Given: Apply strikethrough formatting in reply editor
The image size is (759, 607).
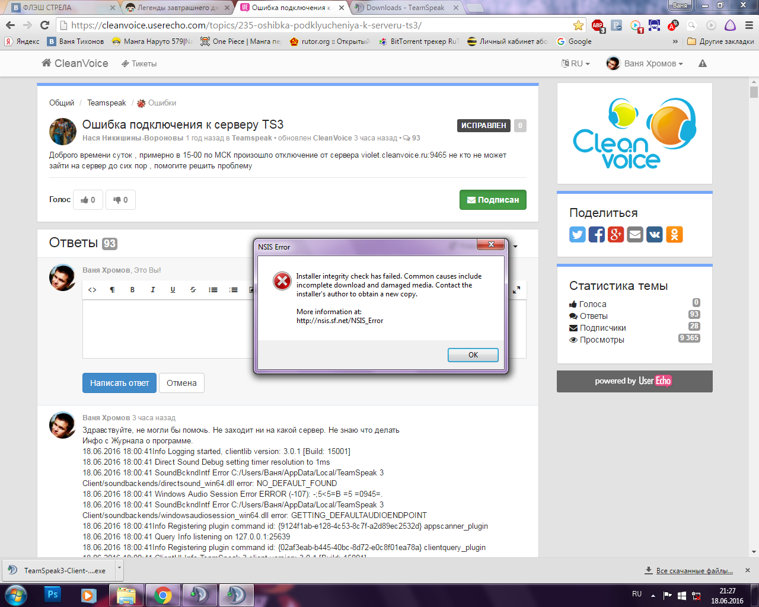Looking at the screenshot, I should (x=193, y=290).
